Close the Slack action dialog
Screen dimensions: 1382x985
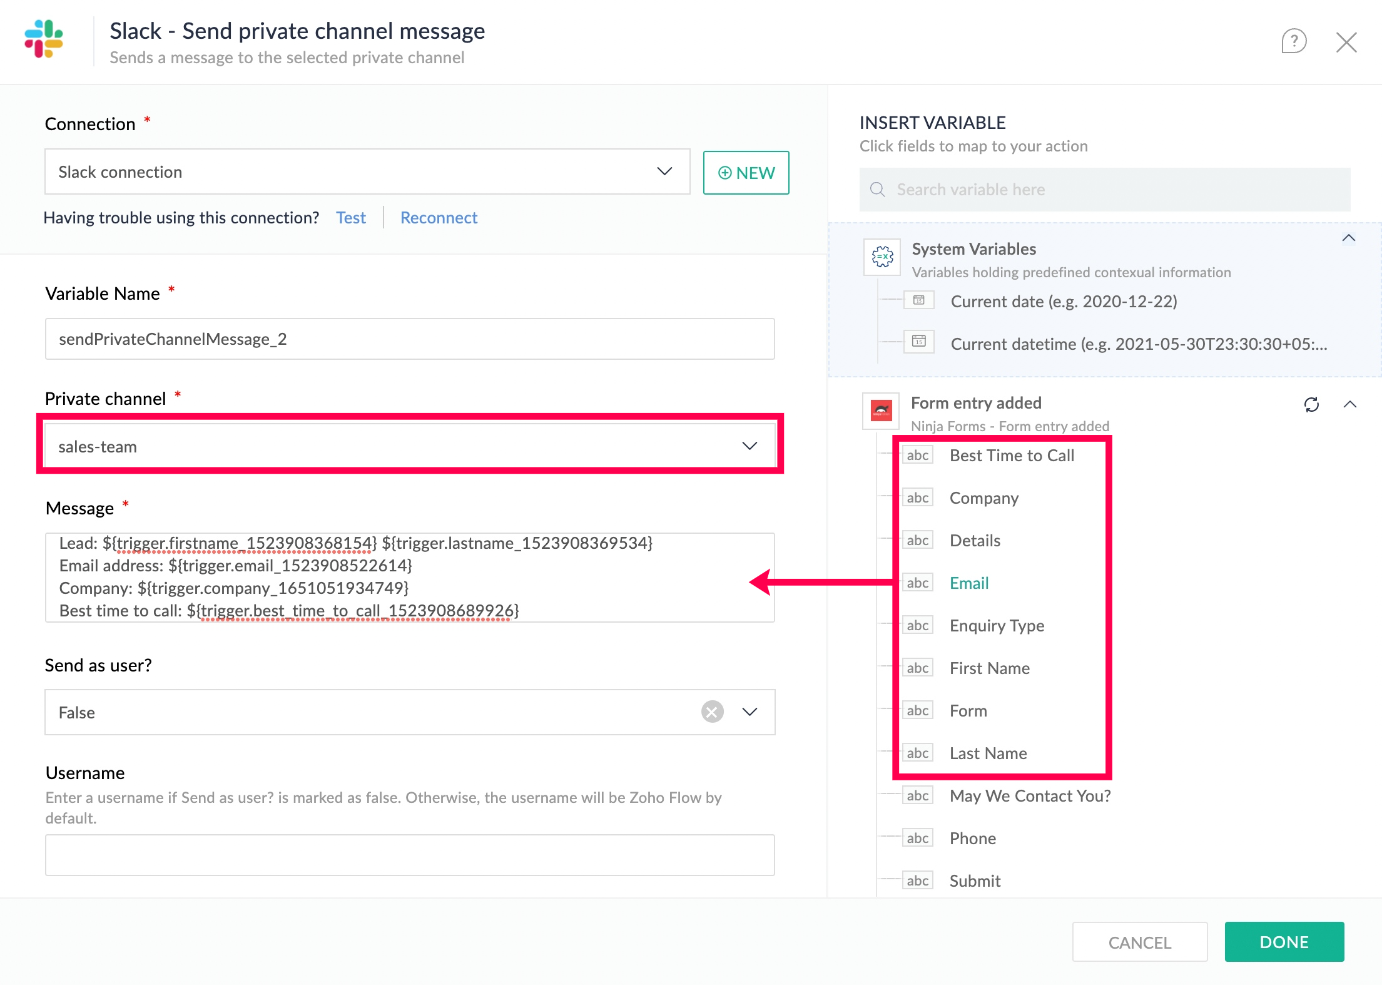coord(1346,43)
